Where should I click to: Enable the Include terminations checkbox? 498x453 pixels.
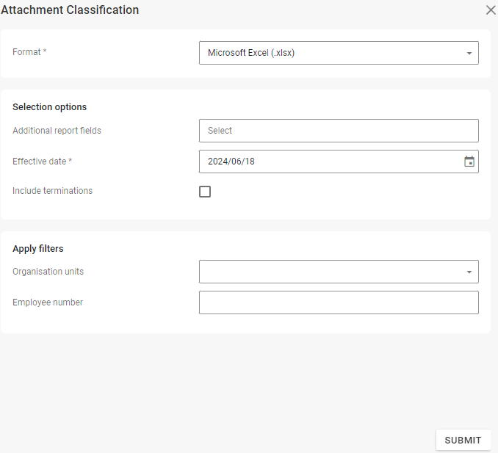tap(205, 192)
